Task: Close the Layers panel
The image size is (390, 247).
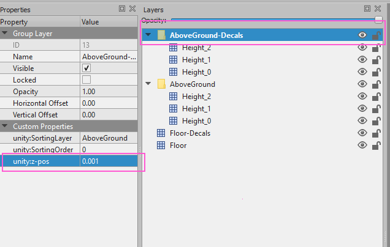Action: click(x=378, y=9)
